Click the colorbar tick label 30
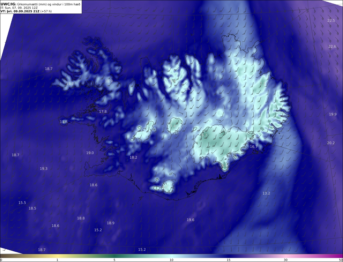 pyautogui.click(x=286, y=260)
